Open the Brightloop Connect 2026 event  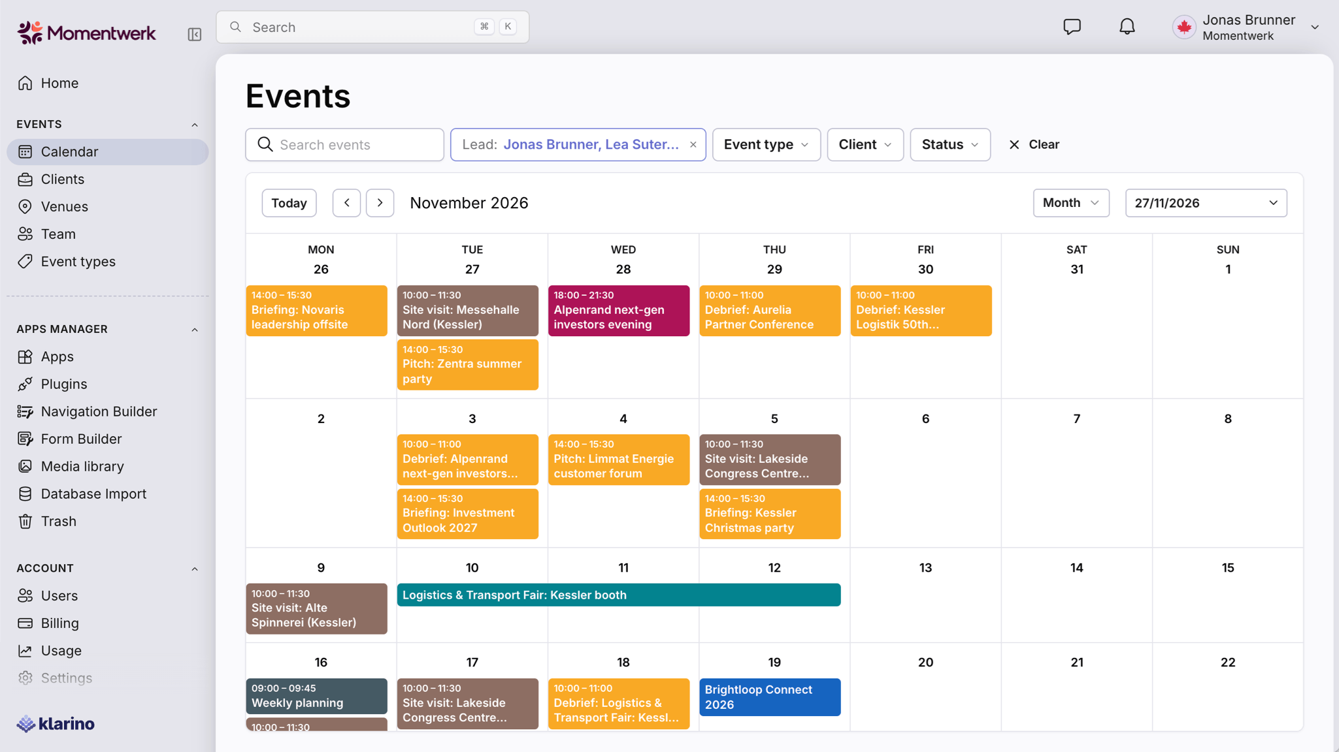pyautogui.click(x=770, y=697)
